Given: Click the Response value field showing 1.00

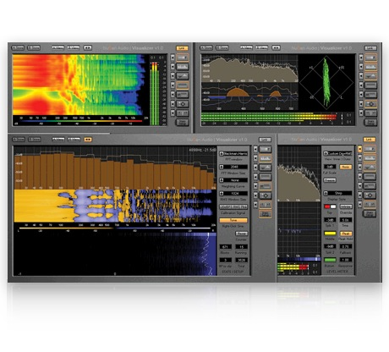Looking at the screenshot, I should click(x=346, y=260).
